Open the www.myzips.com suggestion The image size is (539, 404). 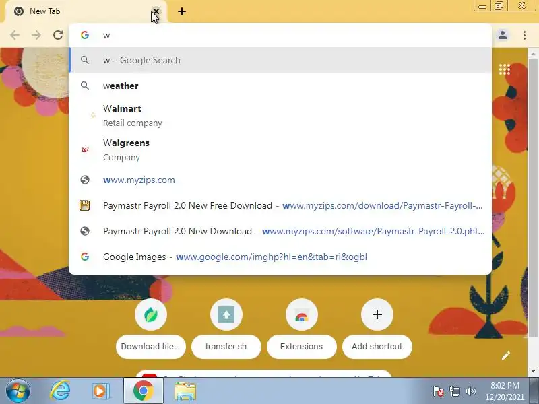click(280, 180)
